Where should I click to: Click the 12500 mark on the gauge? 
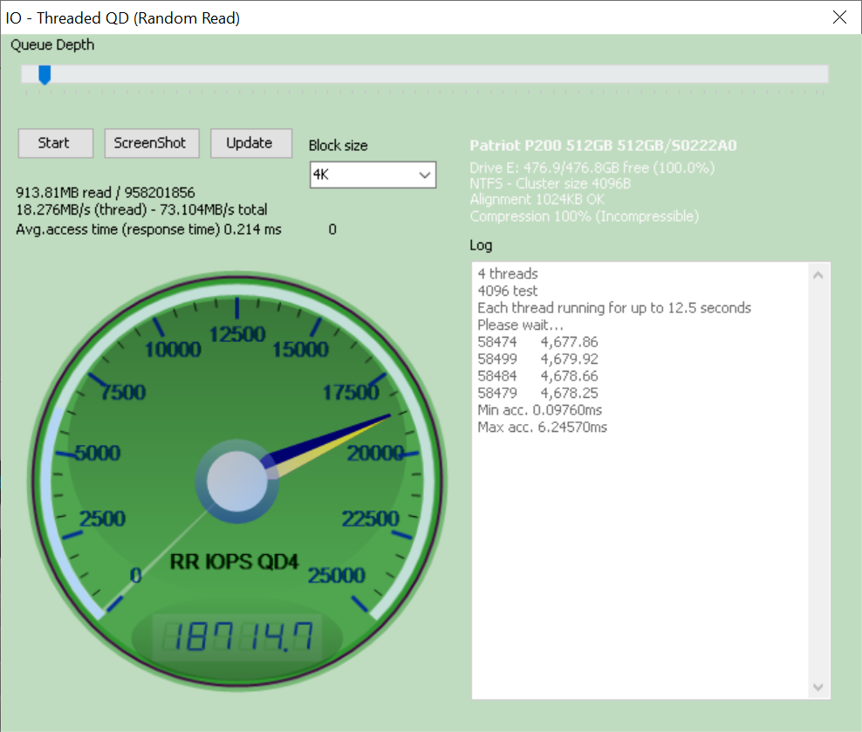[237, 334]
